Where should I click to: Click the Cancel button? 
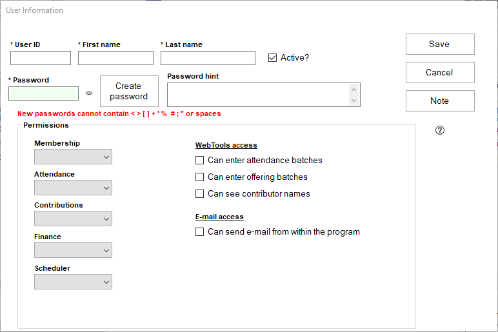(440, 72)
